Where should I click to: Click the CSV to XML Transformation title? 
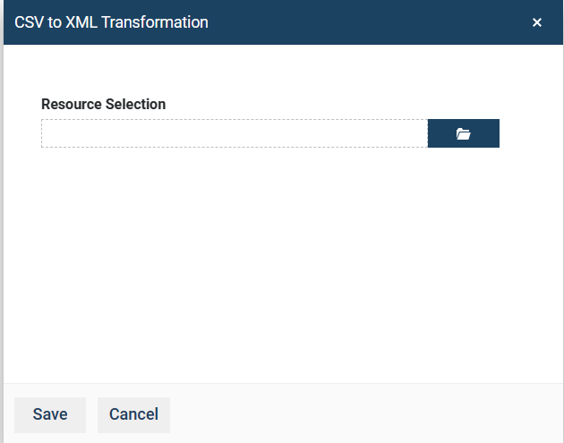pyautogui.click(x=111, y=22)
